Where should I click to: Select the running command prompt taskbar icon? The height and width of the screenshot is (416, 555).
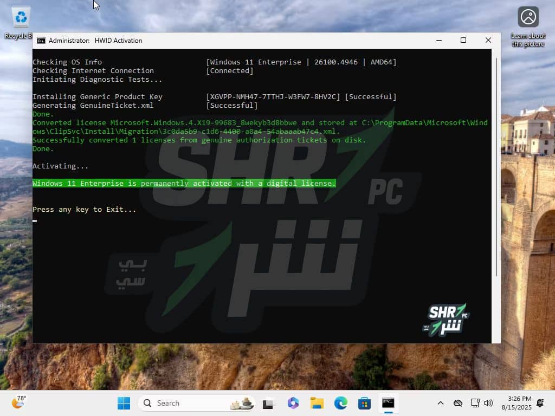pos(388,403)
